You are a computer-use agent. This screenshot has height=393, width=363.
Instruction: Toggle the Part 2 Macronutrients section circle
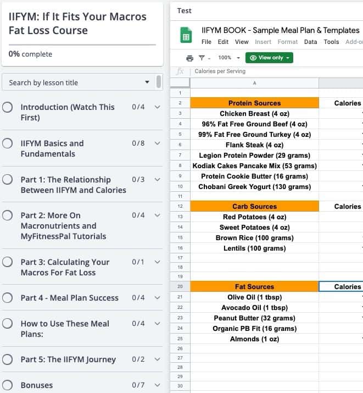pyautogui.click(x=7, y=215)
